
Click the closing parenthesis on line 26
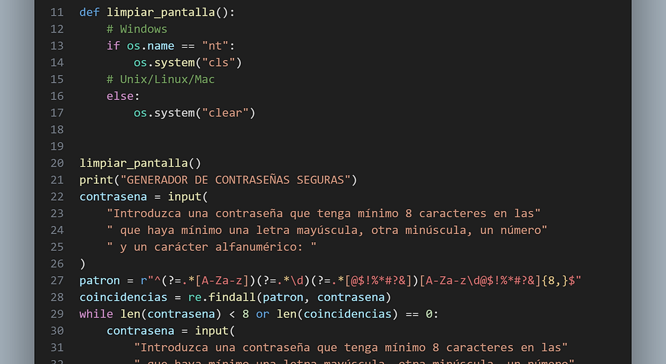click(83, 264)
